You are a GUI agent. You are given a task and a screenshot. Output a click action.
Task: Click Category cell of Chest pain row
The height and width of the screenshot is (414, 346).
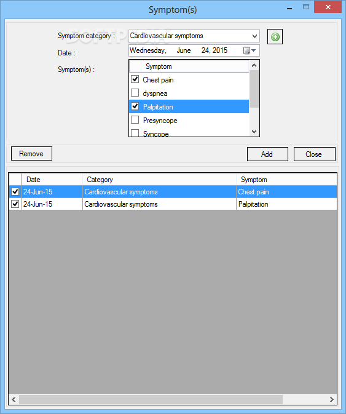coord(159,192)
